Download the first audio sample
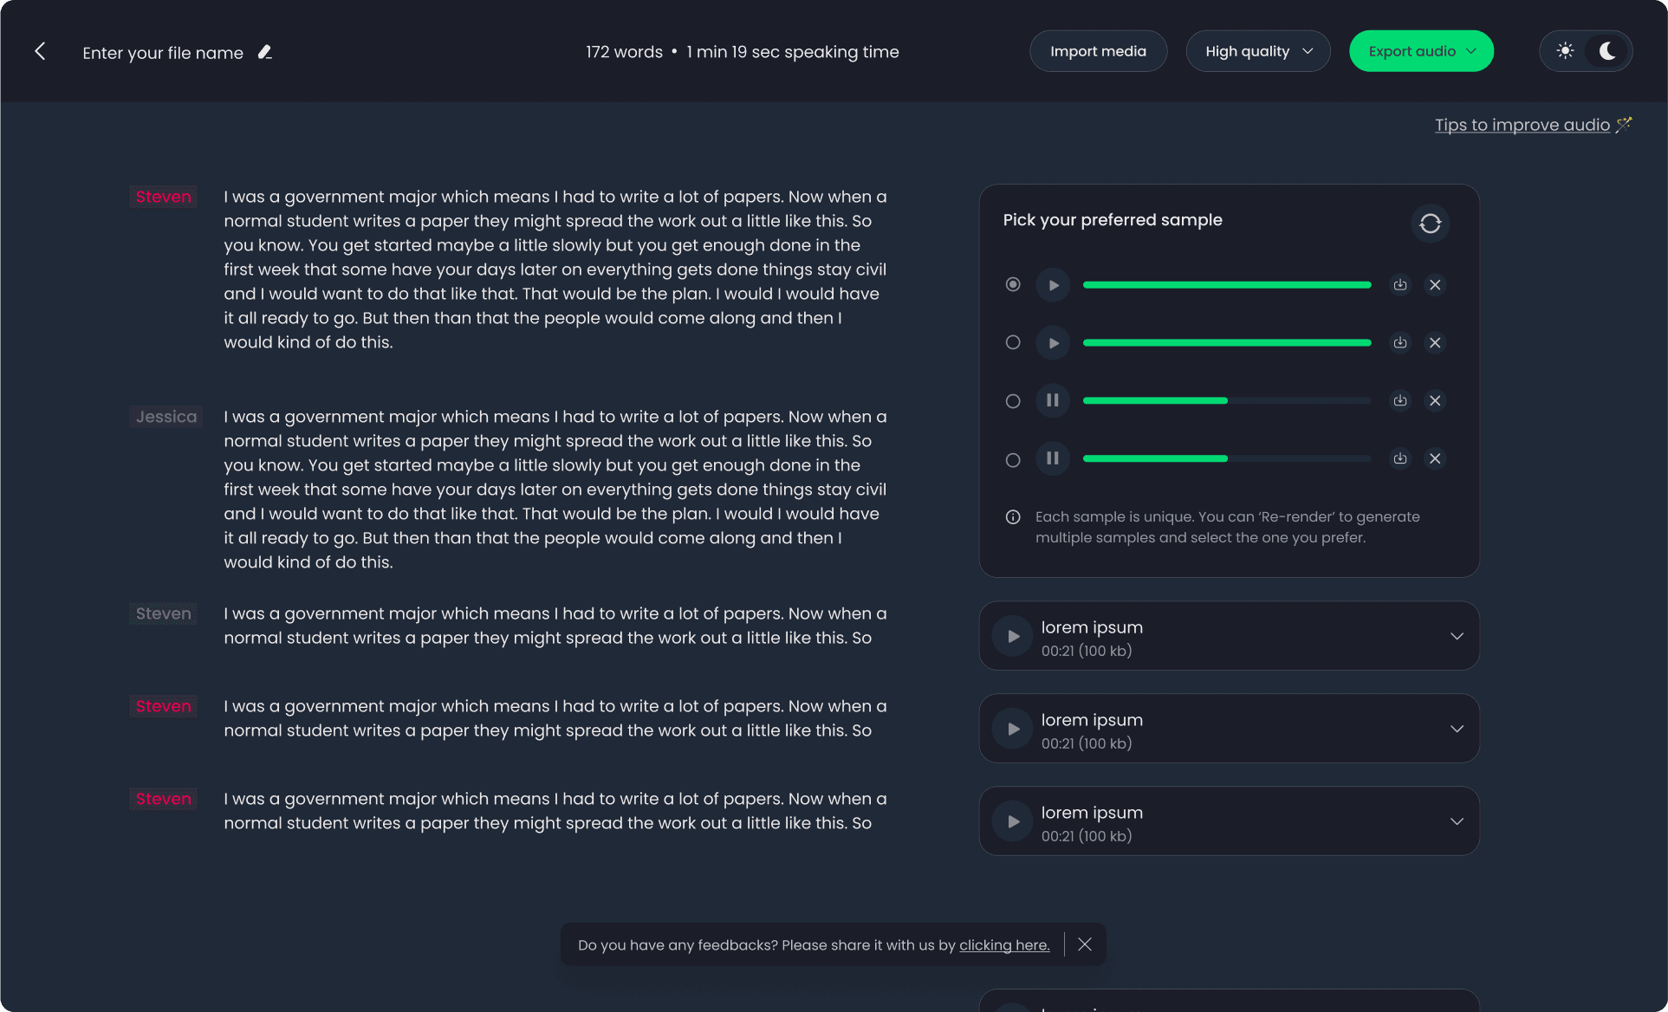Viewport: 1668px width, 1012px height. pyautogui.click(x=1400, y=285)
